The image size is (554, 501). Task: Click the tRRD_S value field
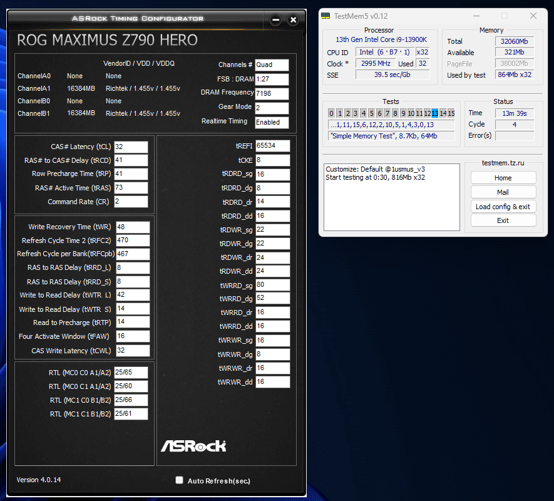point(133,281)
